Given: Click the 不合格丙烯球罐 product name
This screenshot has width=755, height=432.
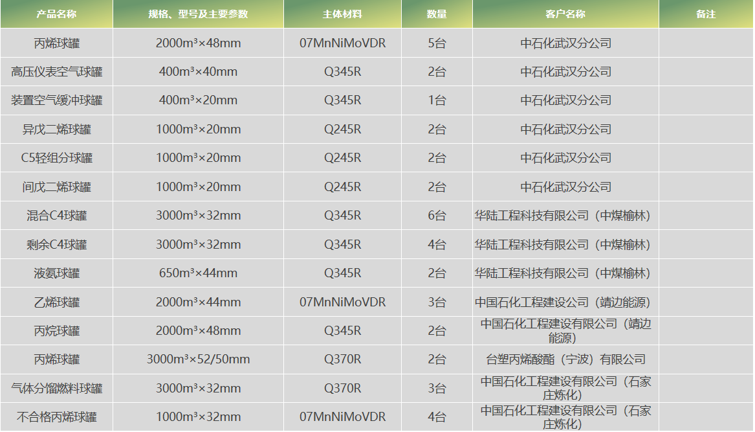Looking at the screenshot, I should (x=56, y=417).
